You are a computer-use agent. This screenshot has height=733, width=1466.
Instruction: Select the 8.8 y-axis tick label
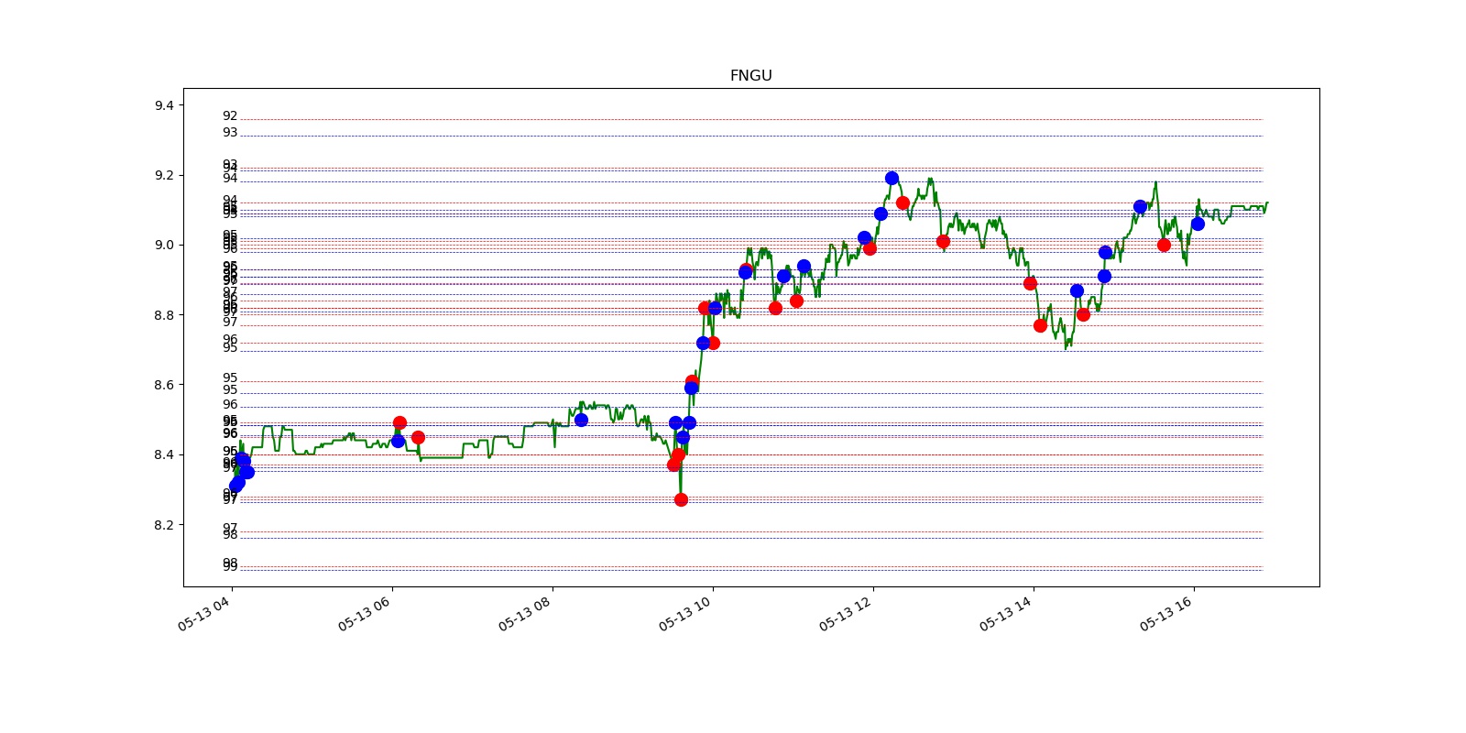coord(164,315)
